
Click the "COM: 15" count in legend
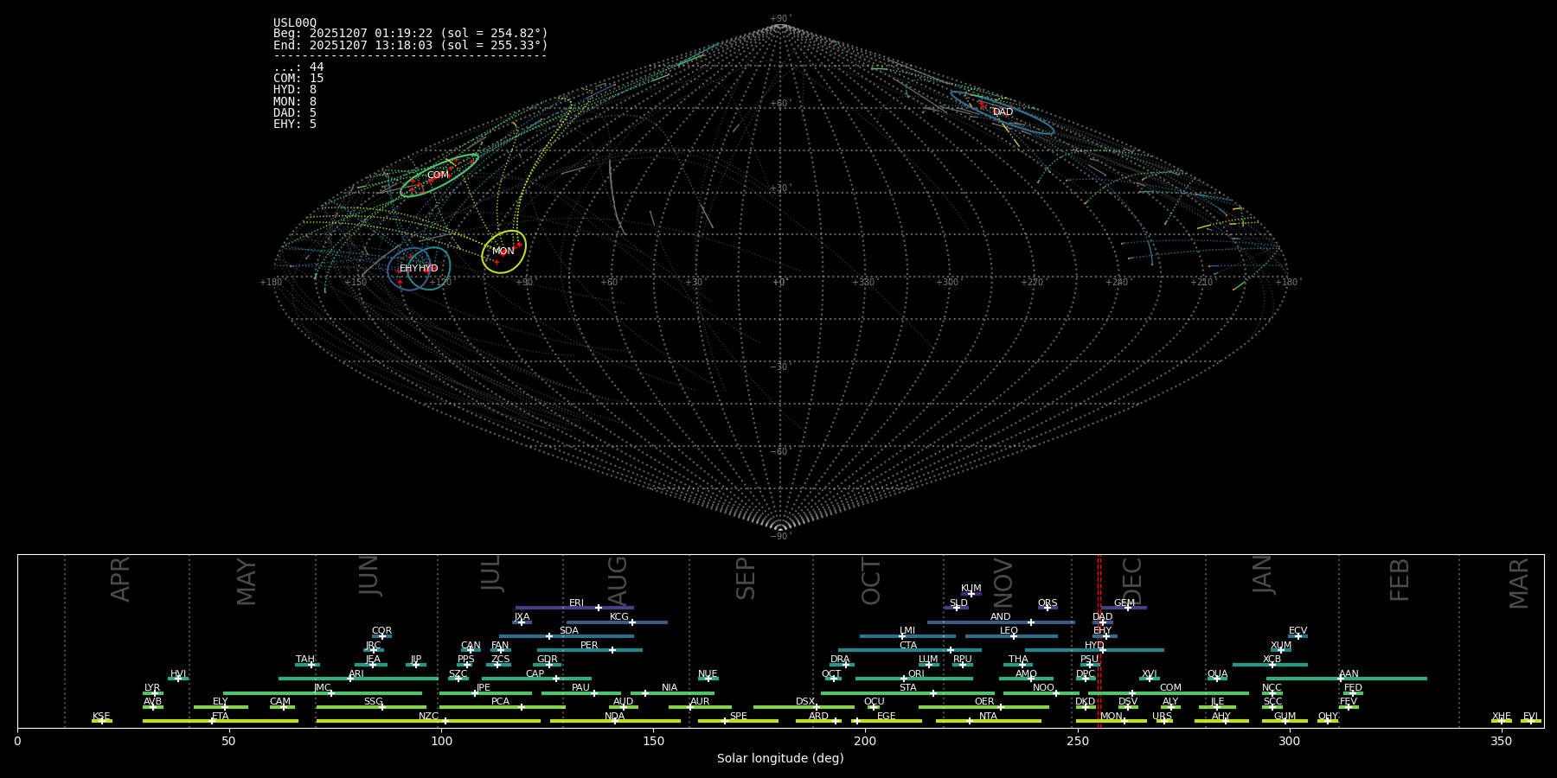coord(298,79)
